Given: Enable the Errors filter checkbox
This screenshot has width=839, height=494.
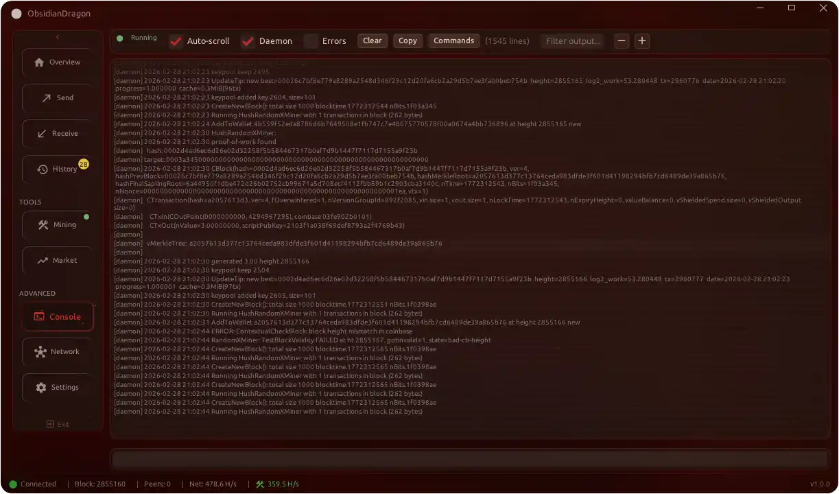Looking at the screenshot, I should click(311, 41).
